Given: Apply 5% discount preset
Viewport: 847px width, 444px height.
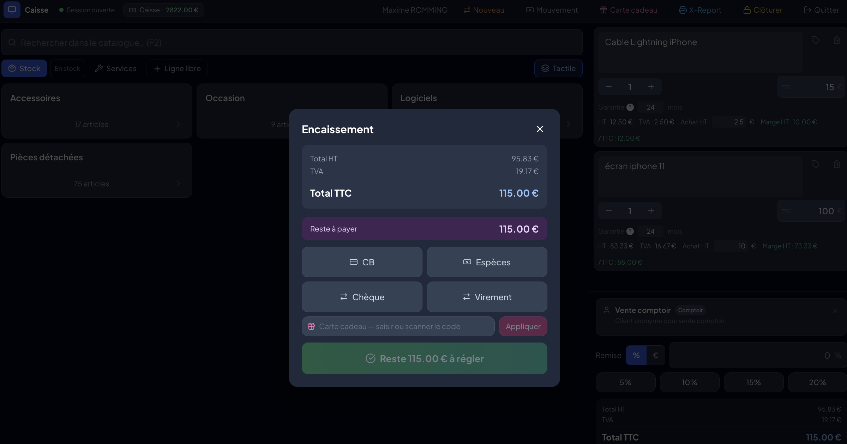Looking at the screenshot, I should point(625,382).
